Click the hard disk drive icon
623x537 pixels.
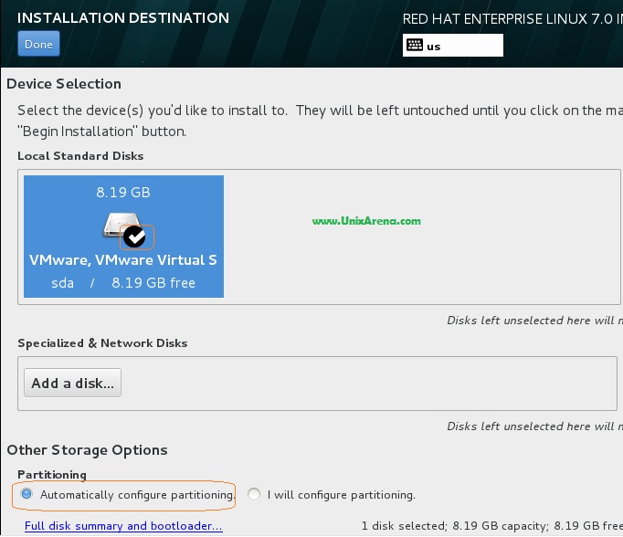click(x=121, y=225)
